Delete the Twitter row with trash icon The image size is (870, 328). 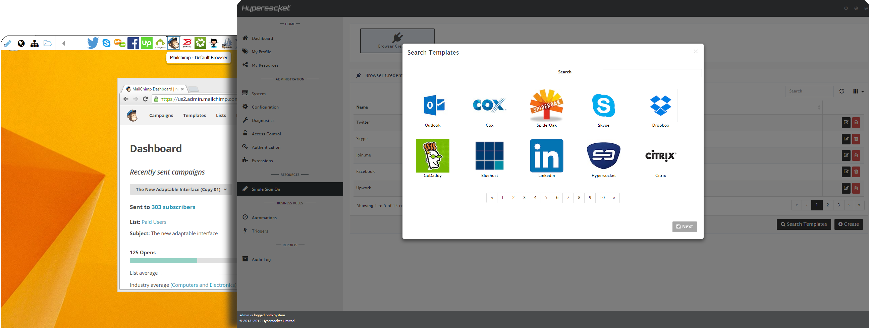point(856,123)
